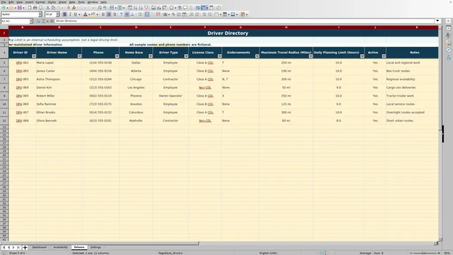Toggle Italic formatting
453x255 pixels.
pos(70,15)
